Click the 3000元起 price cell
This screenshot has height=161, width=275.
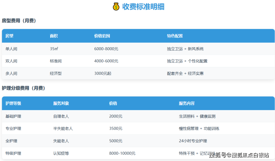point(103,73)
